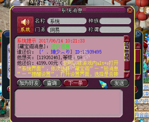
Task: Click the 查询 button
Action: pos(52,83)
